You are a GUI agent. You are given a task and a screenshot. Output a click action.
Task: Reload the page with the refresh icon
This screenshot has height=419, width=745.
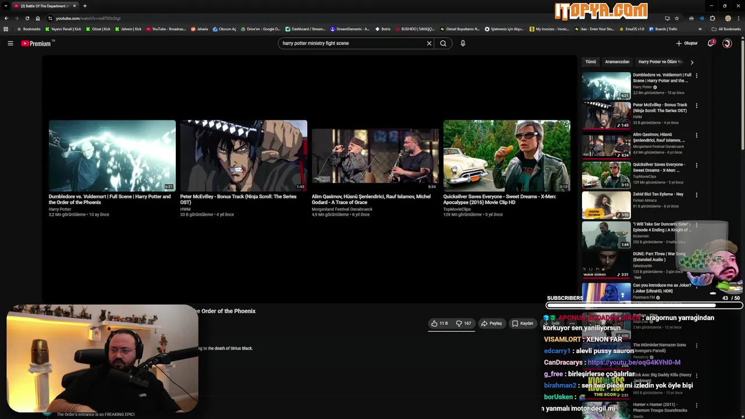point(27,18)
